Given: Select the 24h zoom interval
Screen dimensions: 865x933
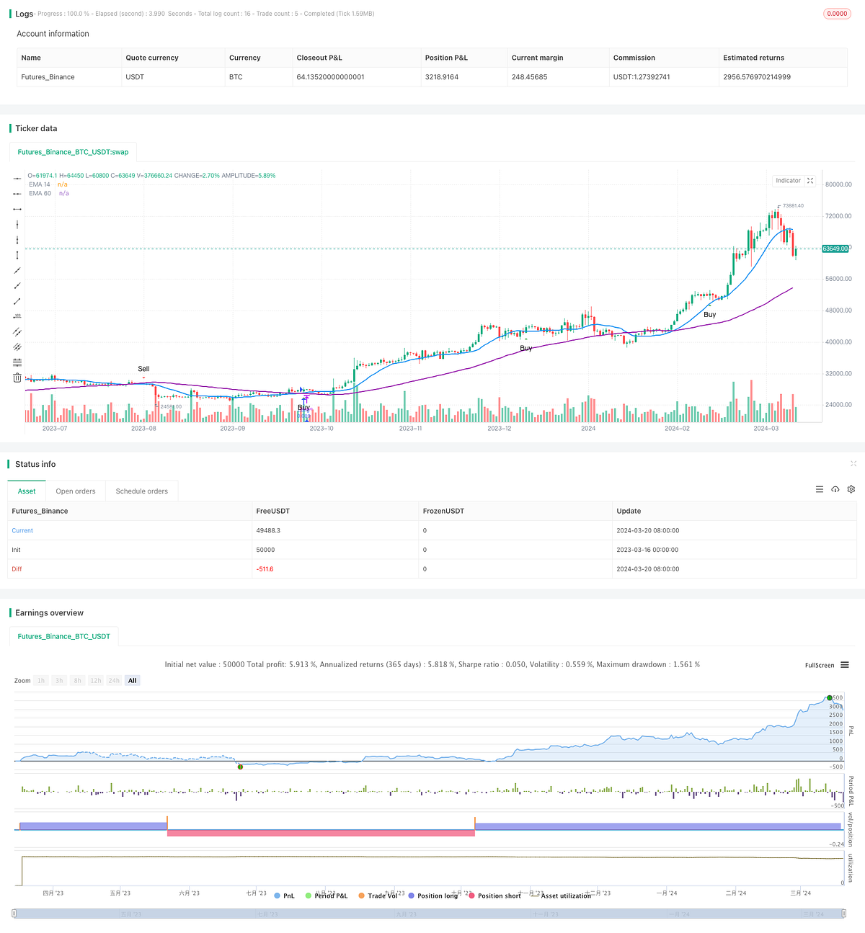Looking at the screenshot, I should 114,680.
